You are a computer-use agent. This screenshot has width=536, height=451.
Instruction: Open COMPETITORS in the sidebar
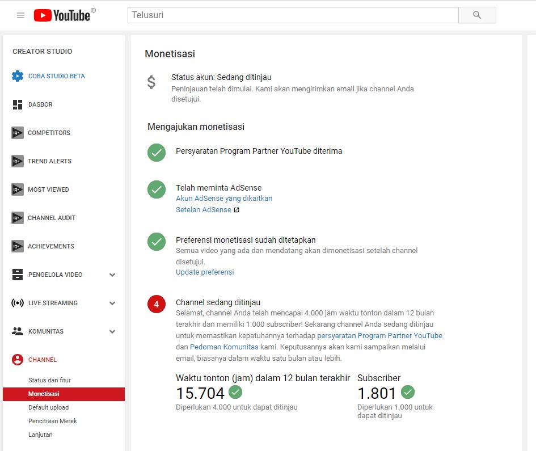coord(49,133)
